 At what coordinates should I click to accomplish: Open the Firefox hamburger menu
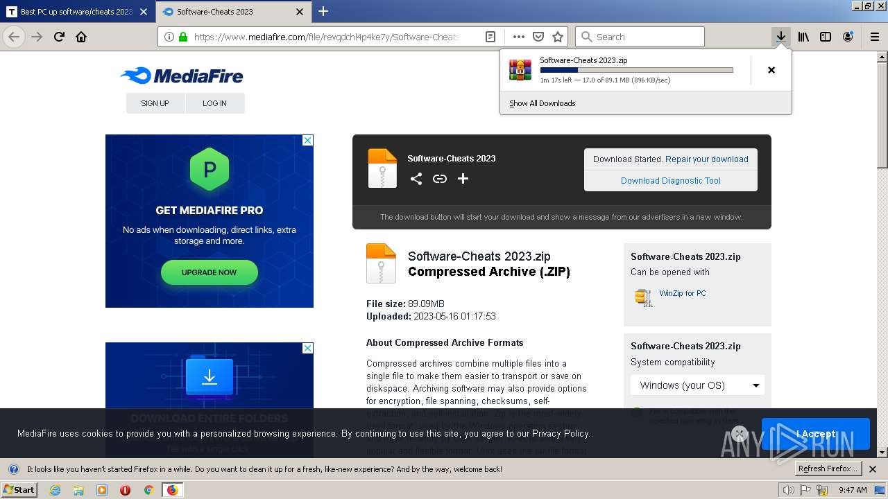click(875, 37)
